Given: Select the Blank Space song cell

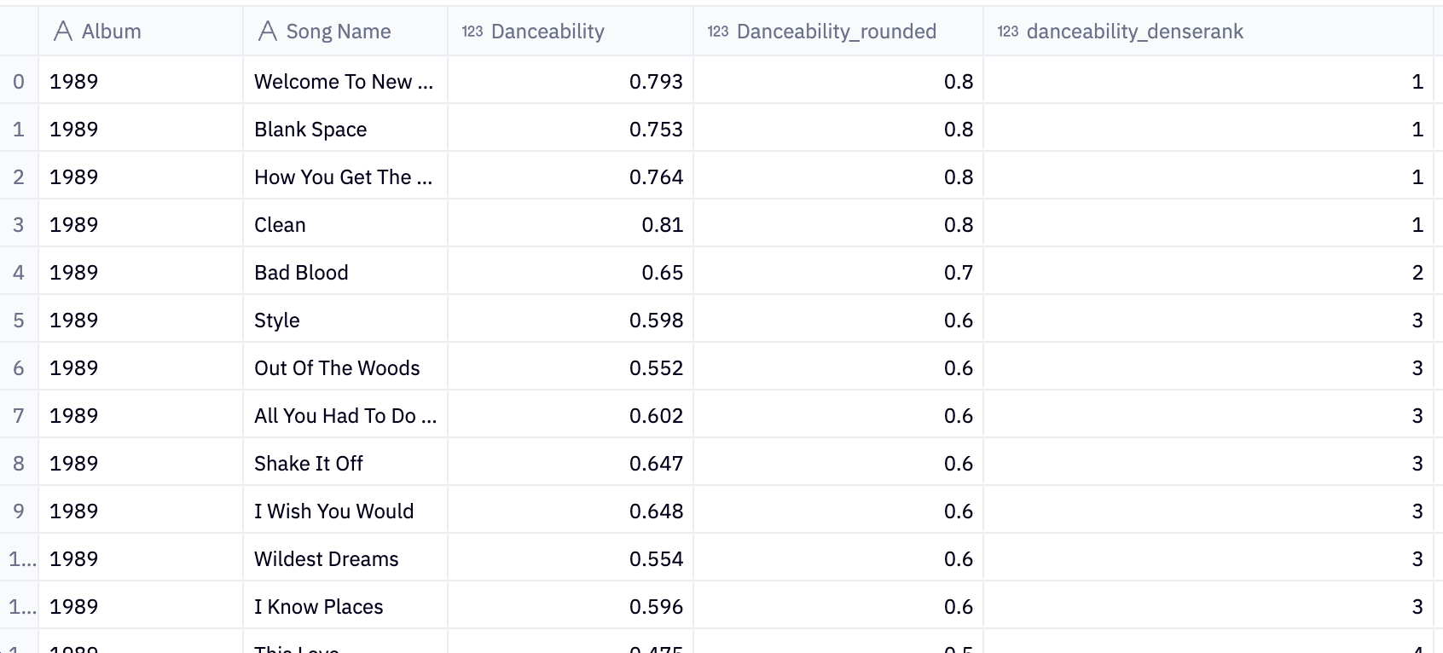Looking at the screenshot, I should pyautogui.click(x=310, y=130).
